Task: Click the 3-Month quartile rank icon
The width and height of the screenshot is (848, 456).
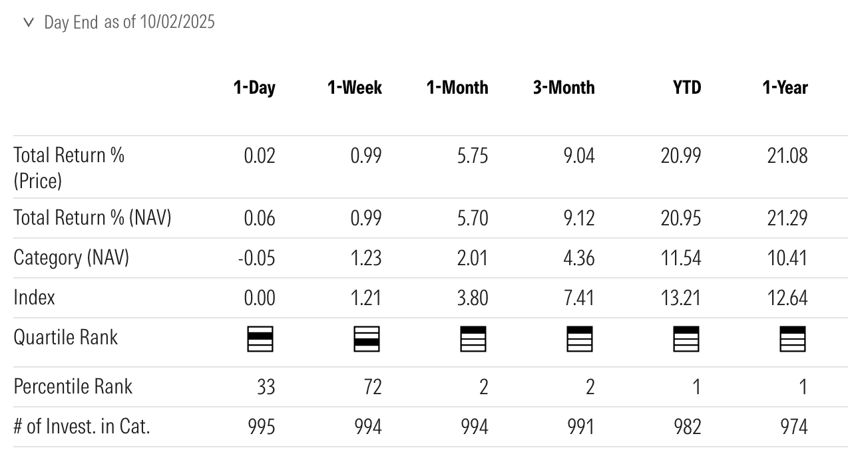Action: [x=580, y=339]
